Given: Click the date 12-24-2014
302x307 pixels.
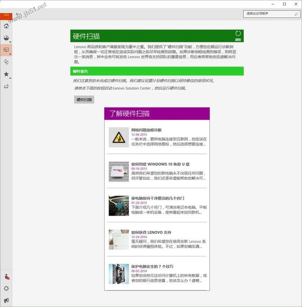Looking at the screenshot, I should click(139, 237).
